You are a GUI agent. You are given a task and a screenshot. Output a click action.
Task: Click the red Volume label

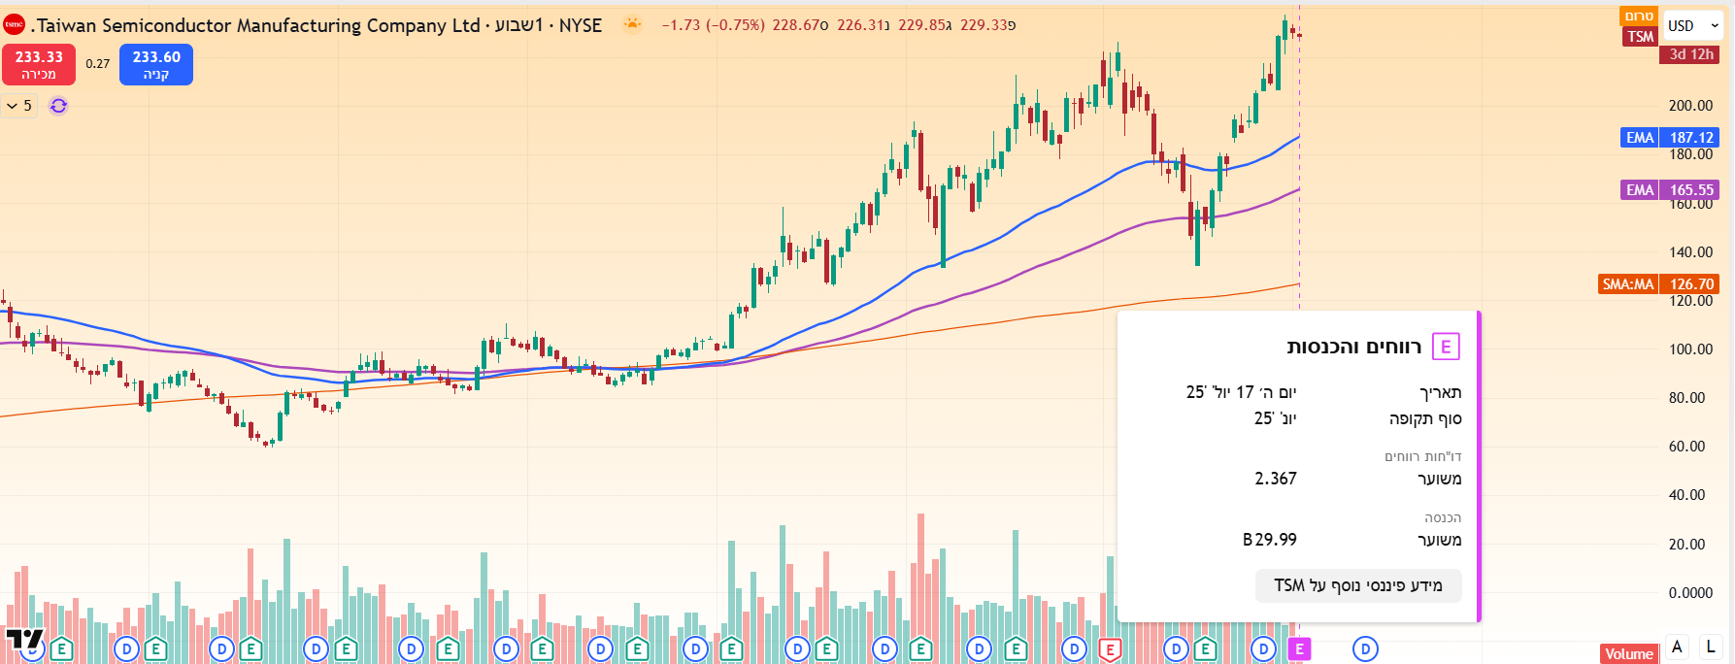[x=1628, y=653]
